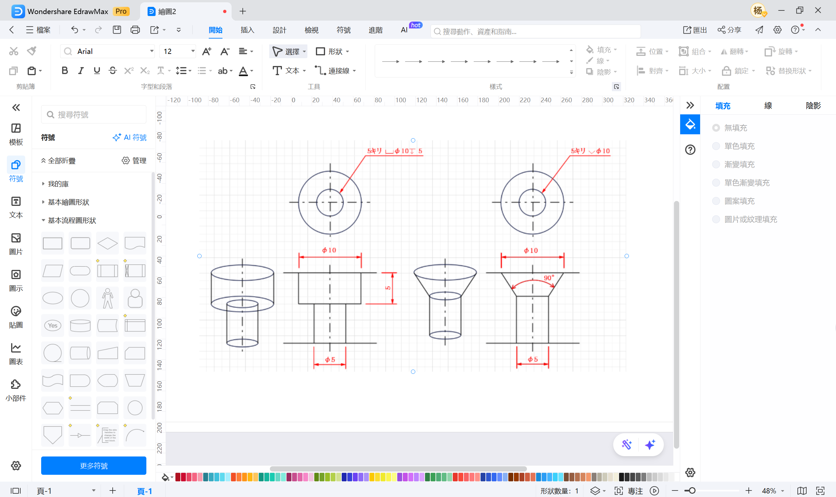Click the presentation play icon in status bar

(654, 491)
